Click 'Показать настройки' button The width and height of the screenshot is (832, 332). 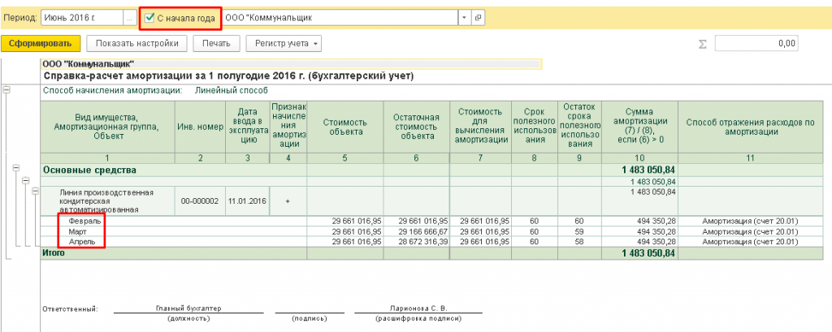(x=136, y=44)
